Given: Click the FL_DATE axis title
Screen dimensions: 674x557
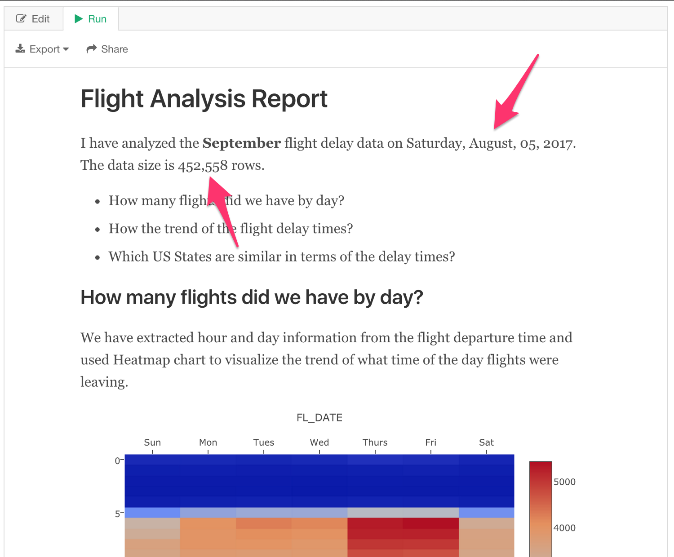Looking at the screenshot, I should [x=319, y=418].
